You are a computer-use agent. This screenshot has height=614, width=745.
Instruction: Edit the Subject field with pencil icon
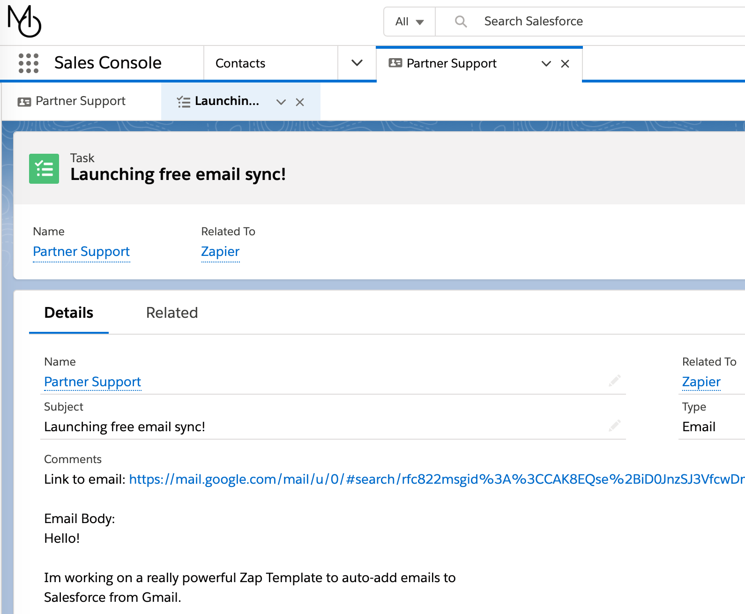pos(614,426)
